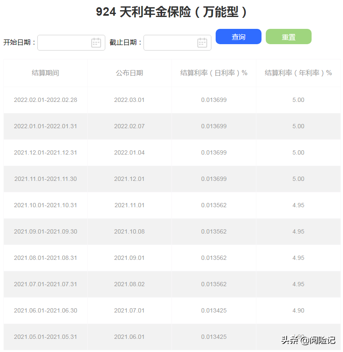Select annual rate 4.95 in 2021.11.01 row
The height and width of the screenshot is (352, 343).
pos(298,205)
